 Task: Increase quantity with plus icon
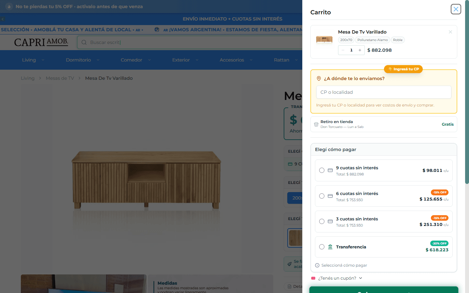[360, 50]
